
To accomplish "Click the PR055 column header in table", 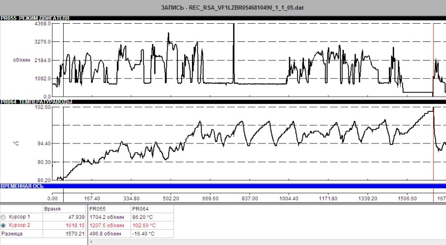I will (110, 209).
